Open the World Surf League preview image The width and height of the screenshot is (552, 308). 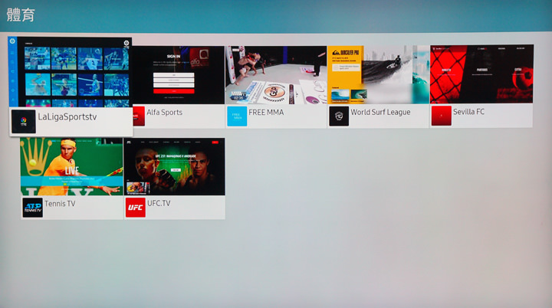(378, 74)
